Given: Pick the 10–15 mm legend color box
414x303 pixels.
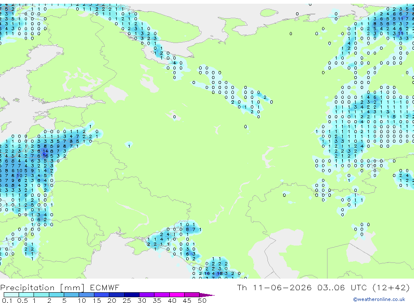Looking at the screenshot, I should coord(87,295).
